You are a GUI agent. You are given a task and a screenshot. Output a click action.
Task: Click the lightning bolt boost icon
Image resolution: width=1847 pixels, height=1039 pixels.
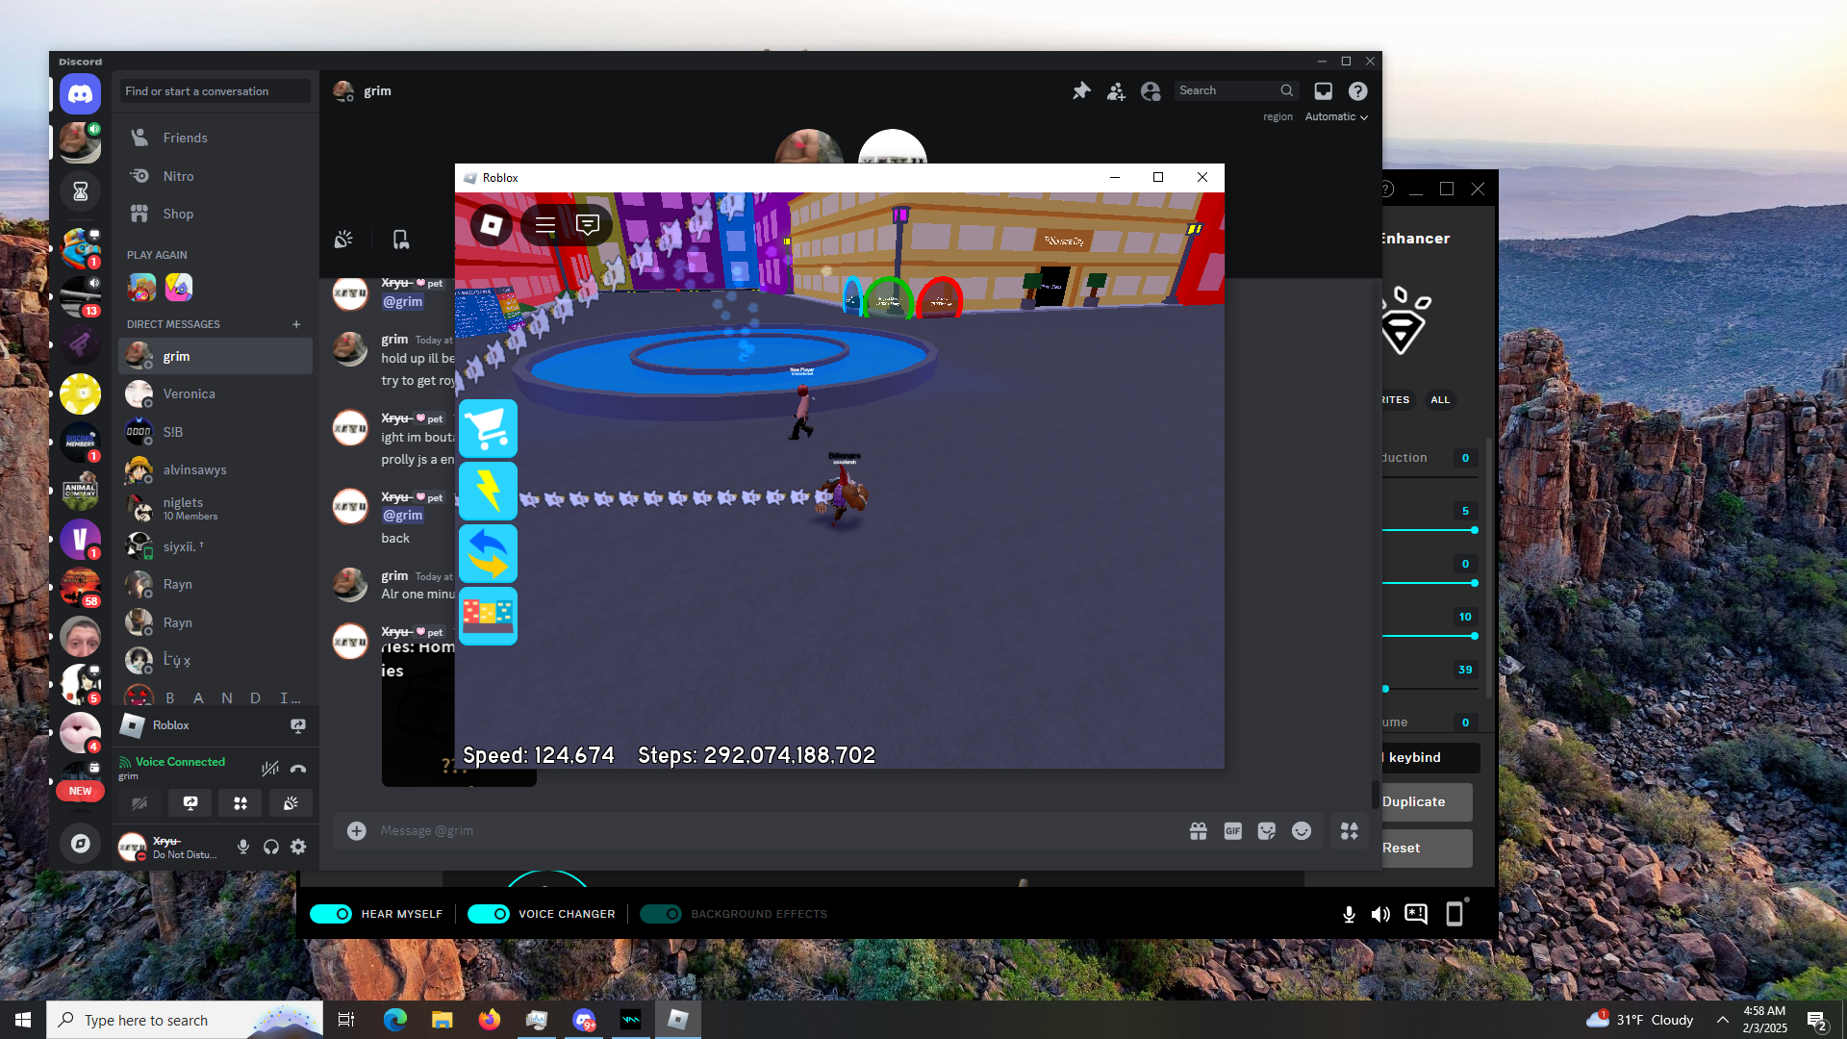click(488, 491)
